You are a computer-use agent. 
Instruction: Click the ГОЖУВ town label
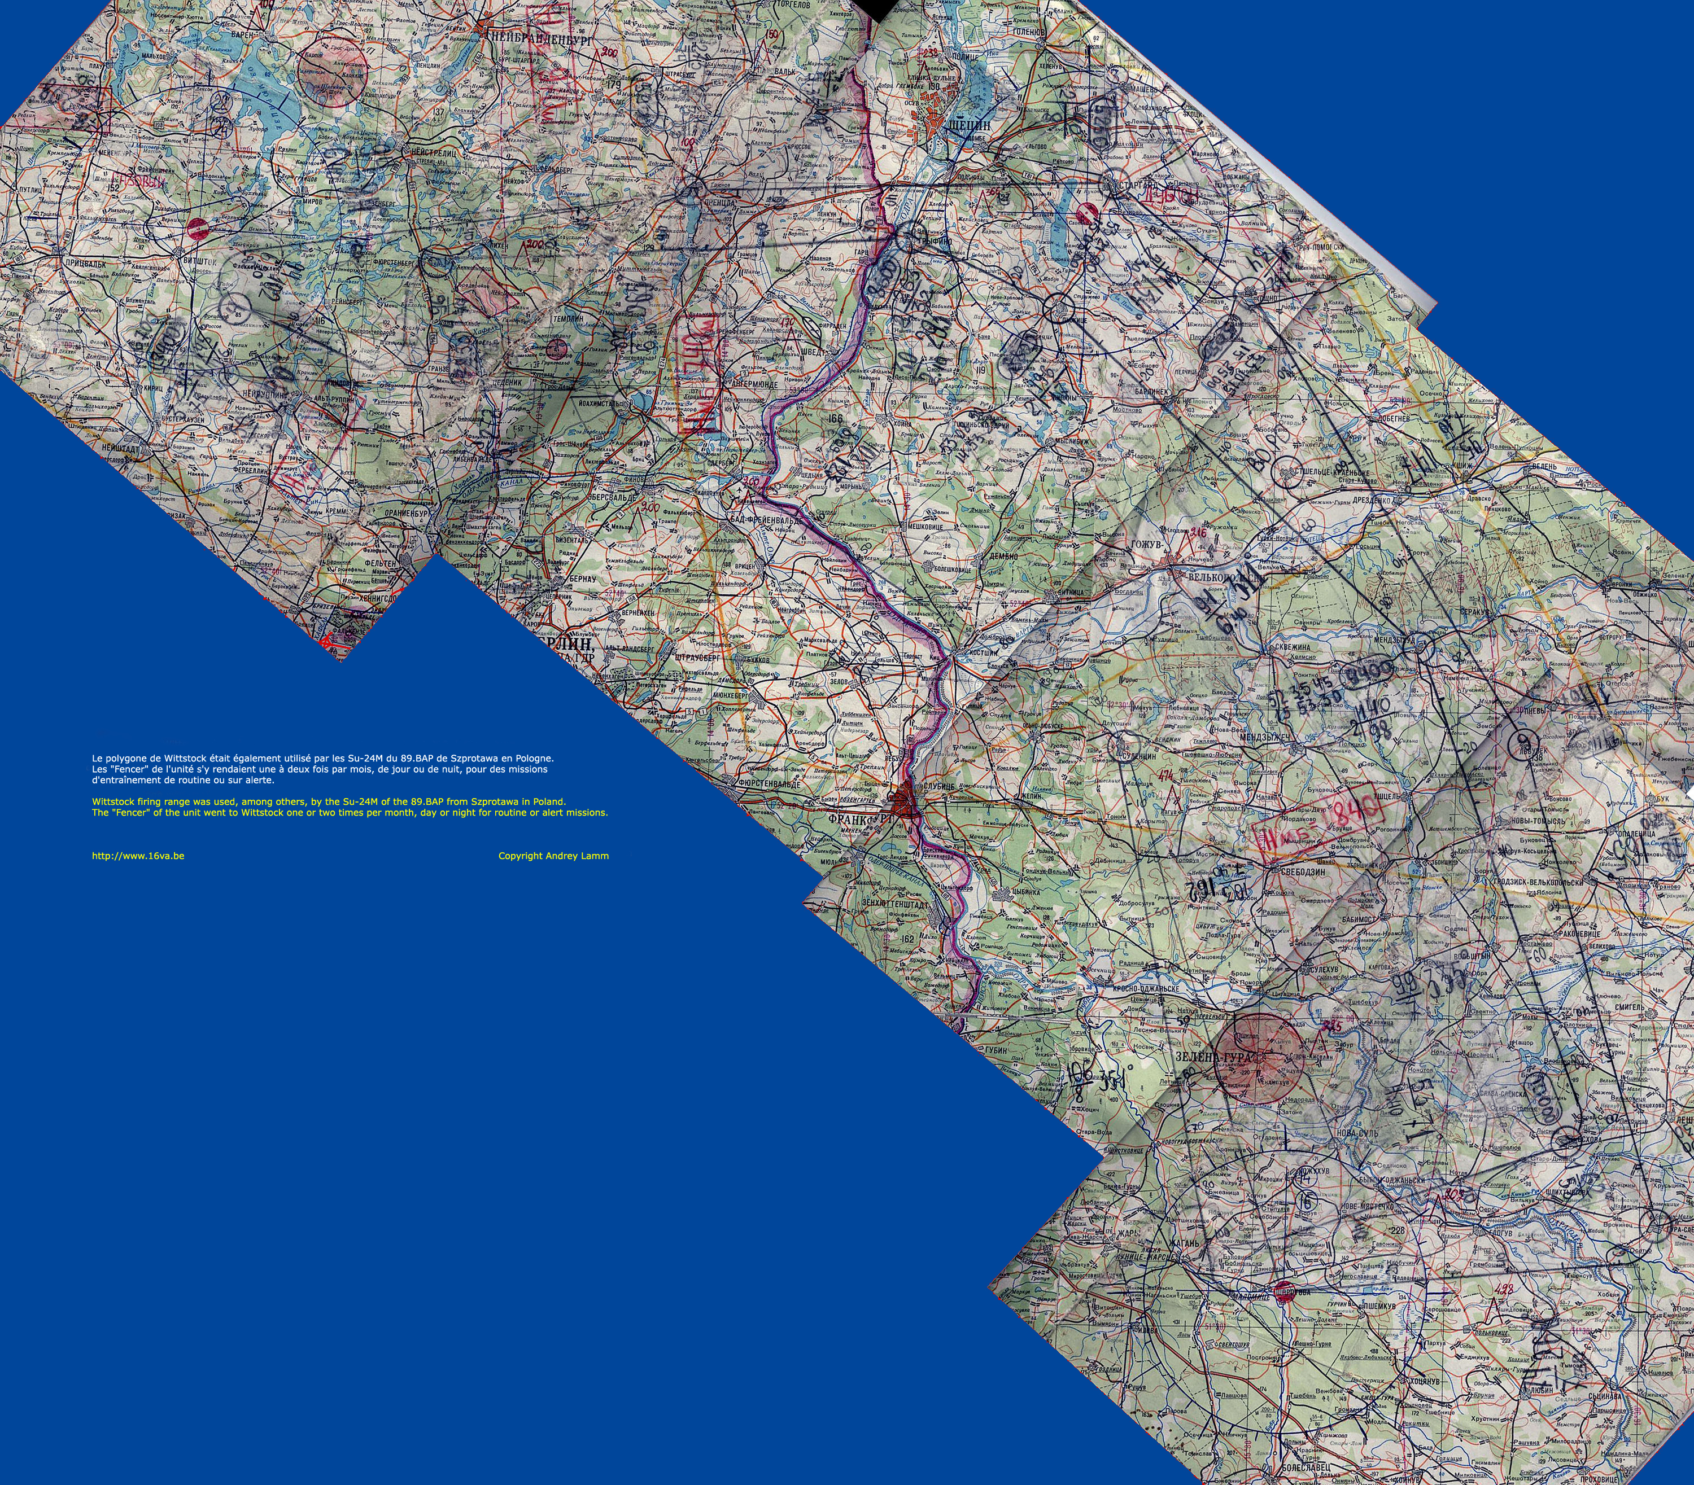tap(1148, 545)
